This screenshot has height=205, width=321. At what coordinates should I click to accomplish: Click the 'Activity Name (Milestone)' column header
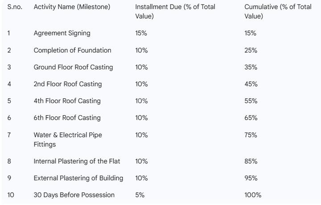[x=72, y=7]
